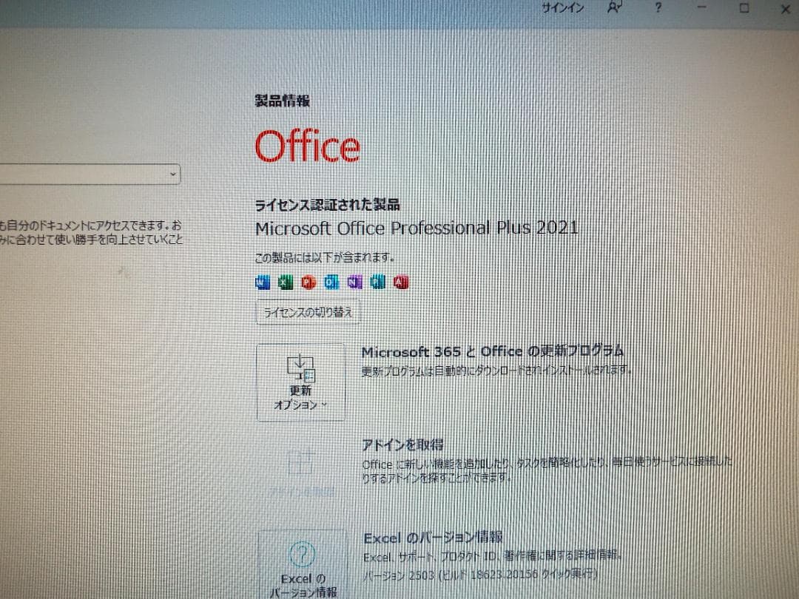Screen dimensions: 799x599
Task: Select the PowerPoint icon in the product list
Action: coord(307,282)
